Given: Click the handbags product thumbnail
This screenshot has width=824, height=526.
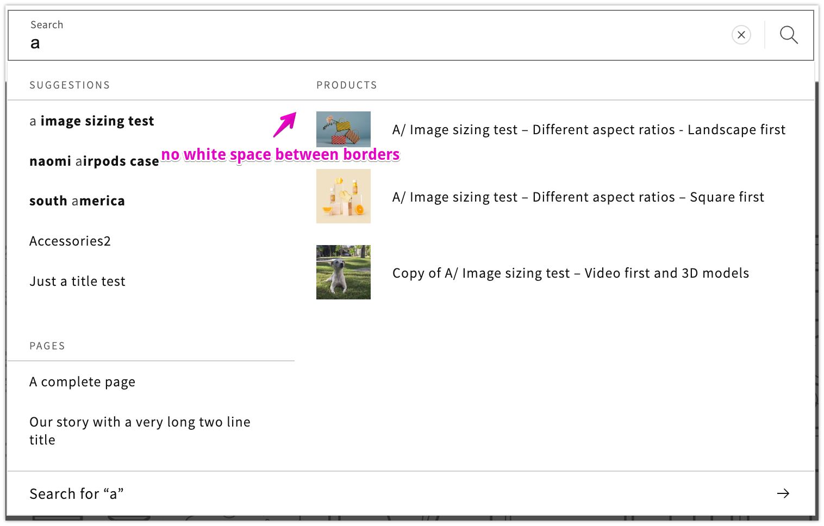Looking at the screenshot, I should (344, 129).
